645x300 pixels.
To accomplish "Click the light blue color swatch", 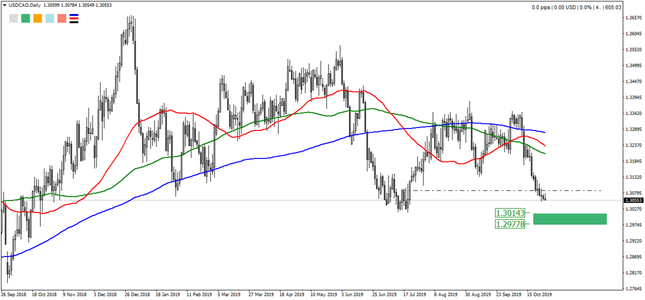I will [x=49, y=18].
